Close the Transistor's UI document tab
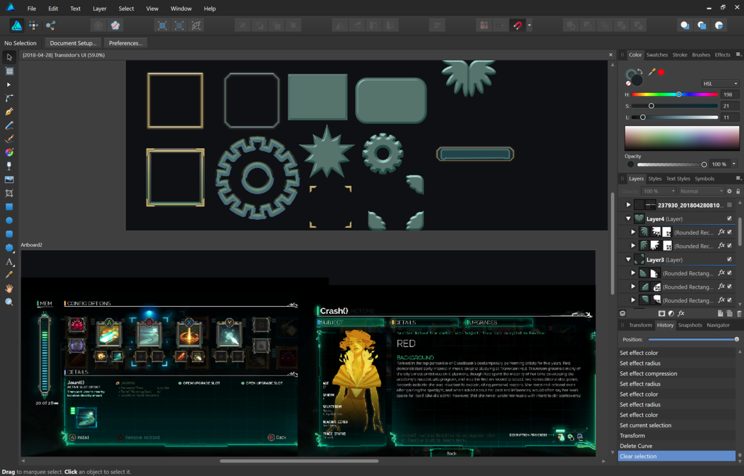This screenshot has height=476, width=744. (610, 55)
